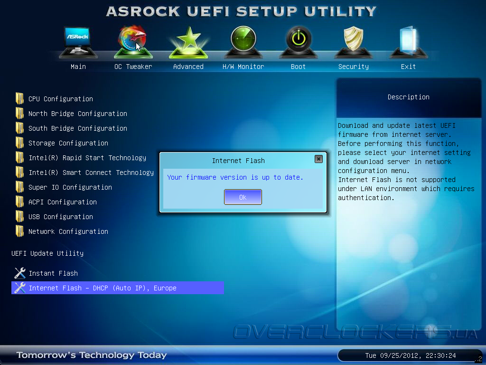Image resolution: width=486 pixels, height=365 pixels.
Task: Click the USB Configuration folder icon
Action: point(19,216)
